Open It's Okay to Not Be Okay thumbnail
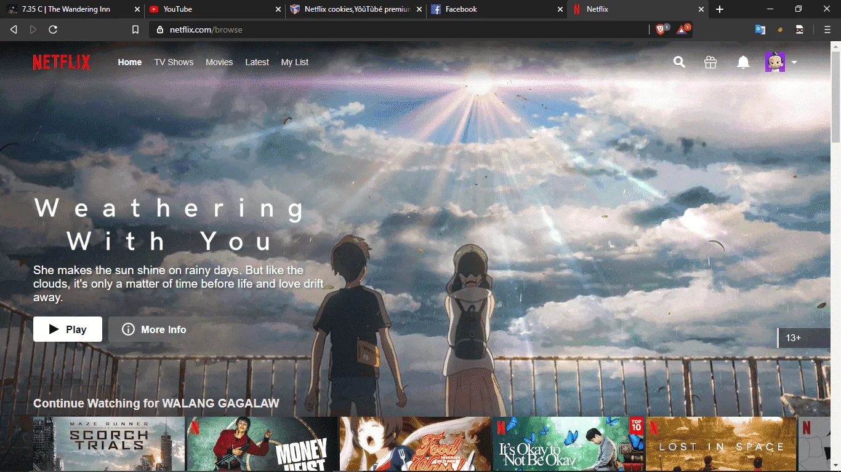 (568, 444)
